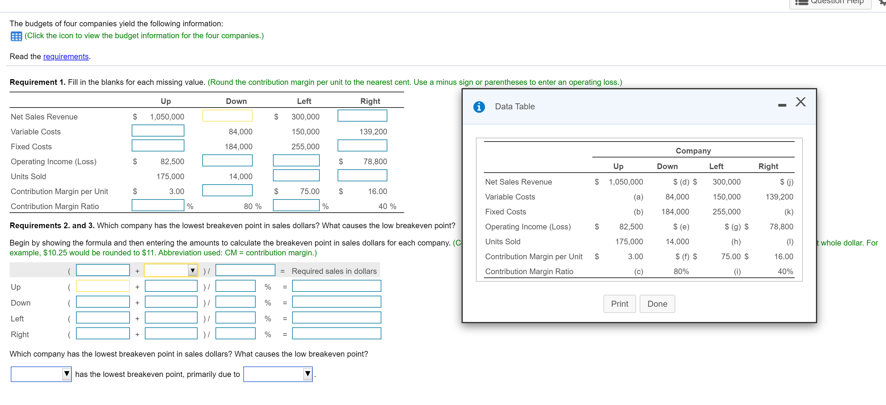The image size is (886, 405).
Task: Close the Data Table popup with the X
Action: (801, 102)
